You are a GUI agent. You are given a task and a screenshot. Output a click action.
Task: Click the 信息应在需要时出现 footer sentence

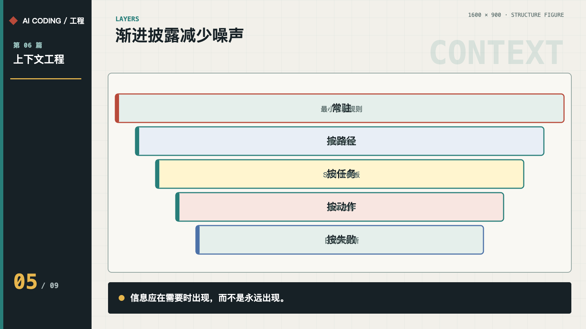pyautogui.click(x=208, y=298)
